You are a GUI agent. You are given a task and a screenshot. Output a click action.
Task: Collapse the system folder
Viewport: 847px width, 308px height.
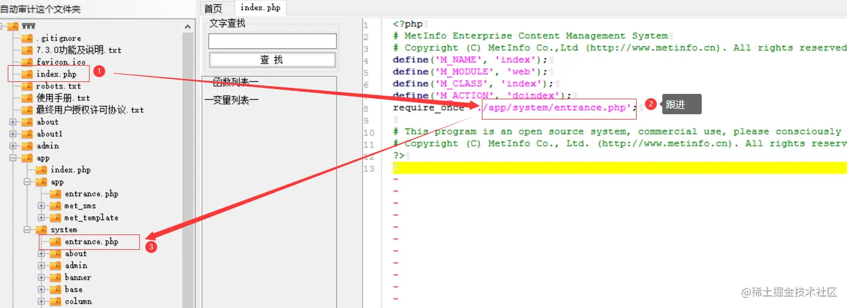point(27,230)
